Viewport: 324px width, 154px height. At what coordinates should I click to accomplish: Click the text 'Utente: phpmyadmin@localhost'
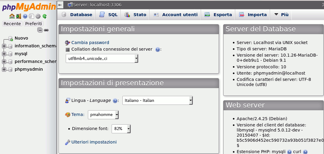(271, 73)
